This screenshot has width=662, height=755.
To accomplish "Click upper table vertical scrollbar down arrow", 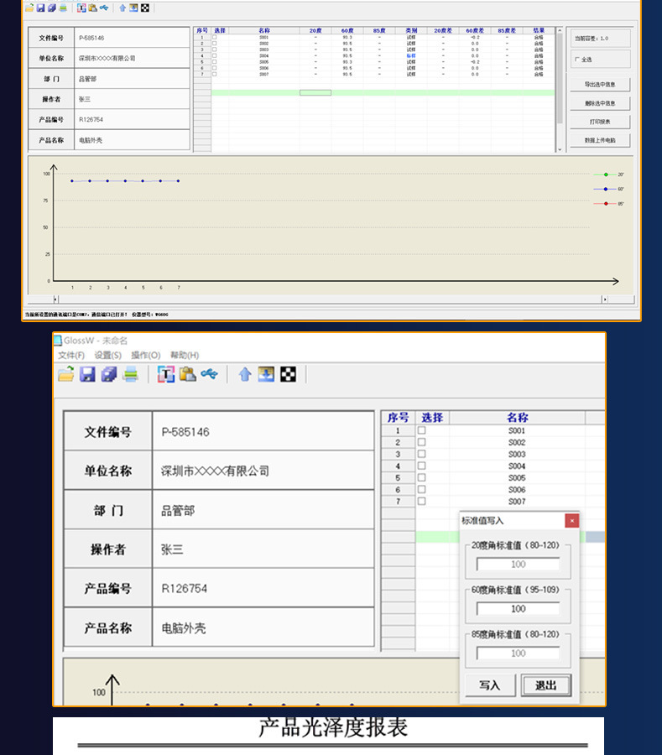I will tap(560, 150).
